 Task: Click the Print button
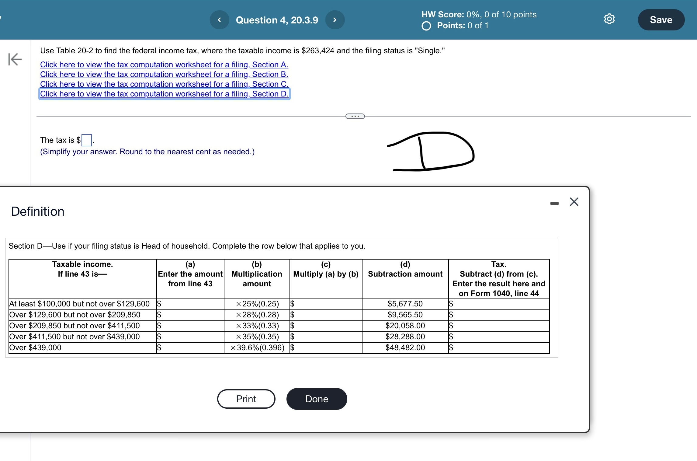click(246, 399)
